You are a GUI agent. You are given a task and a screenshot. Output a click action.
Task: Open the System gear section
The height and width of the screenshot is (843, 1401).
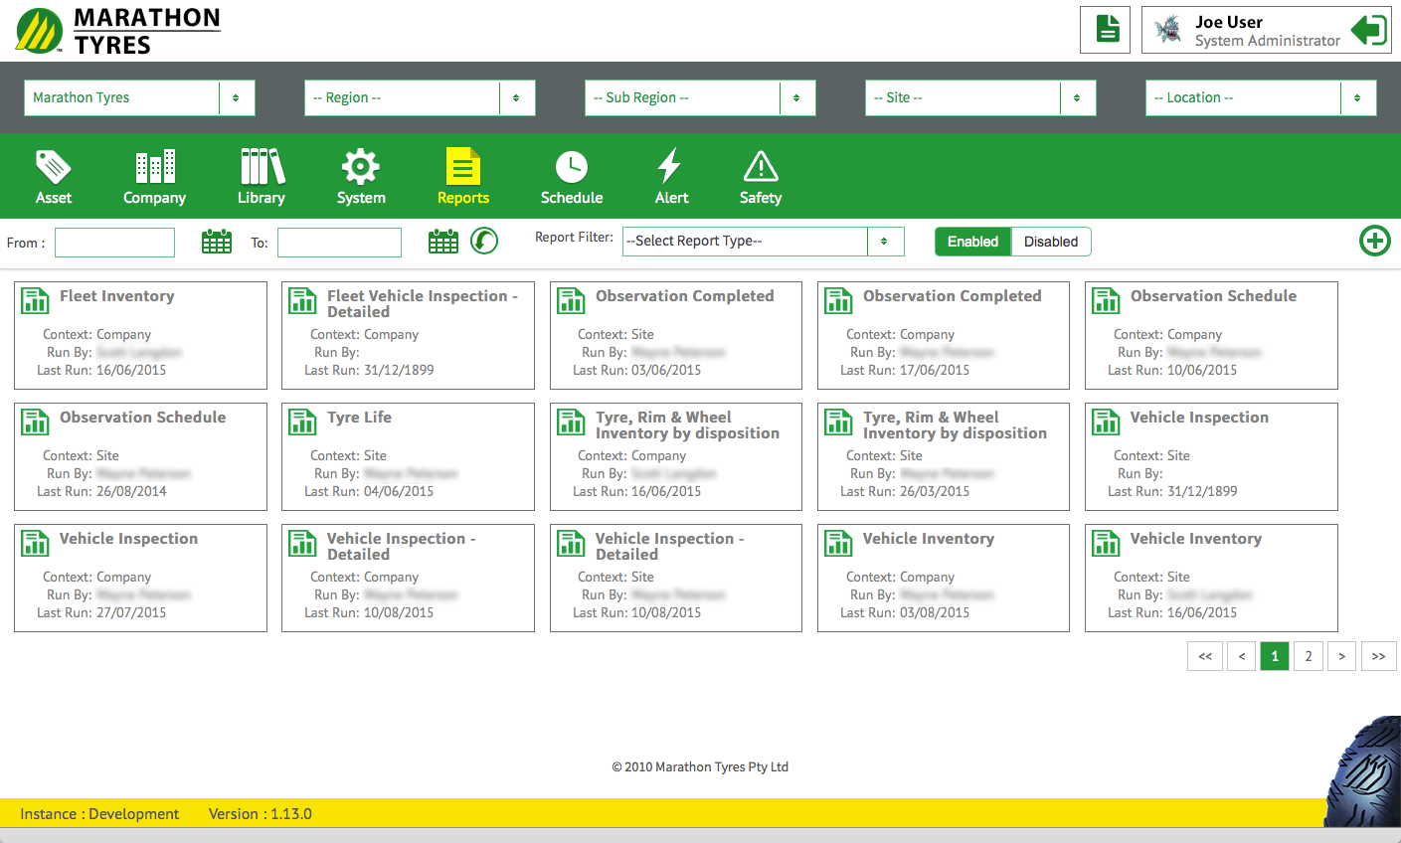click(x=360, y=177)
